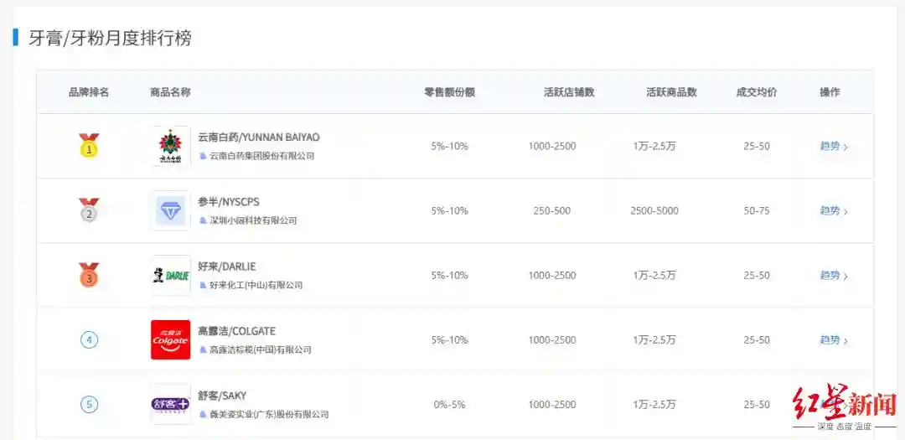Click the bronze rank 3 medal icon
The width and height of the screenshot is (905, 440).
(89, 275)
